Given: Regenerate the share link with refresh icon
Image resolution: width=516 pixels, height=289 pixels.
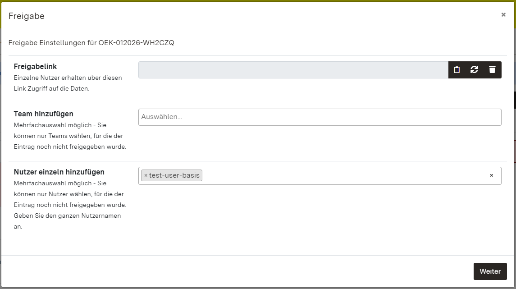Looking at the screenshot, I should click(474, 70).
